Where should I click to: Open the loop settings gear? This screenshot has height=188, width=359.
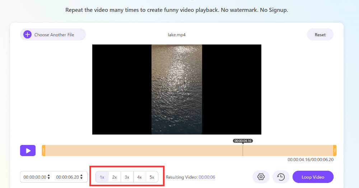[261, 177]
